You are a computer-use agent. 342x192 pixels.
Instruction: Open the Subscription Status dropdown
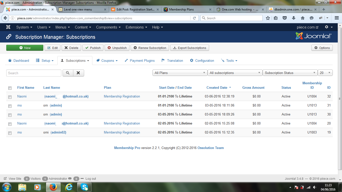click(290, 73)
